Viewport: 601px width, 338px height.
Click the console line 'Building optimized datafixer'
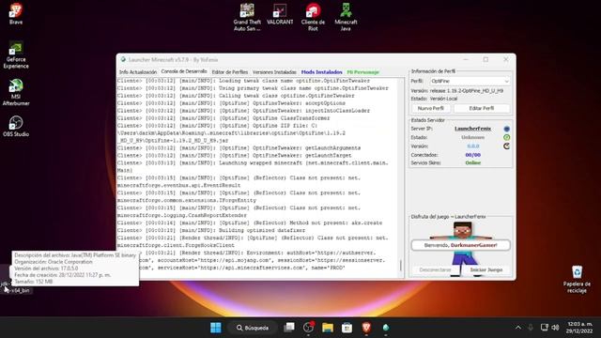[211, 230]
